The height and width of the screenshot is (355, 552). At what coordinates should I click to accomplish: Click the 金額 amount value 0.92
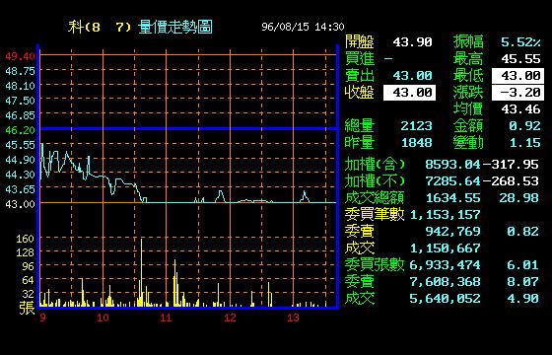(x=524, y=126)
